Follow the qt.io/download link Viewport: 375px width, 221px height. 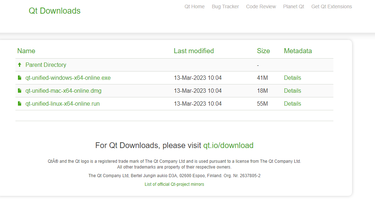pyautogui.click(x=228, y=145)
